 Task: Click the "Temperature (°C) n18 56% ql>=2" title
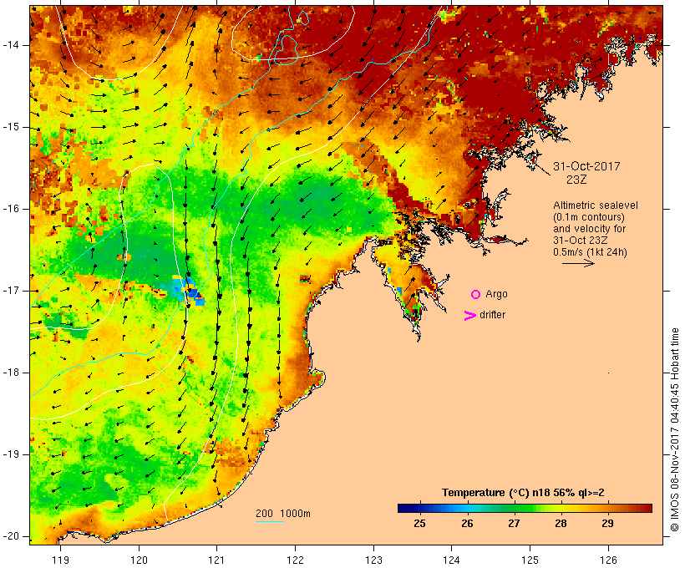click(523, 493)
